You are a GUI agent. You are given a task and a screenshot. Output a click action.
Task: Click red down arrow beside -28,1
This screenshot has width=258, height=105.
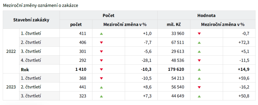[101, 60]
